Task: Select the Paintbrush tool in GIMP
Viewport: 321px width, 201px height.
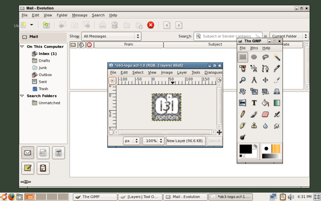Action: (254, 114)
